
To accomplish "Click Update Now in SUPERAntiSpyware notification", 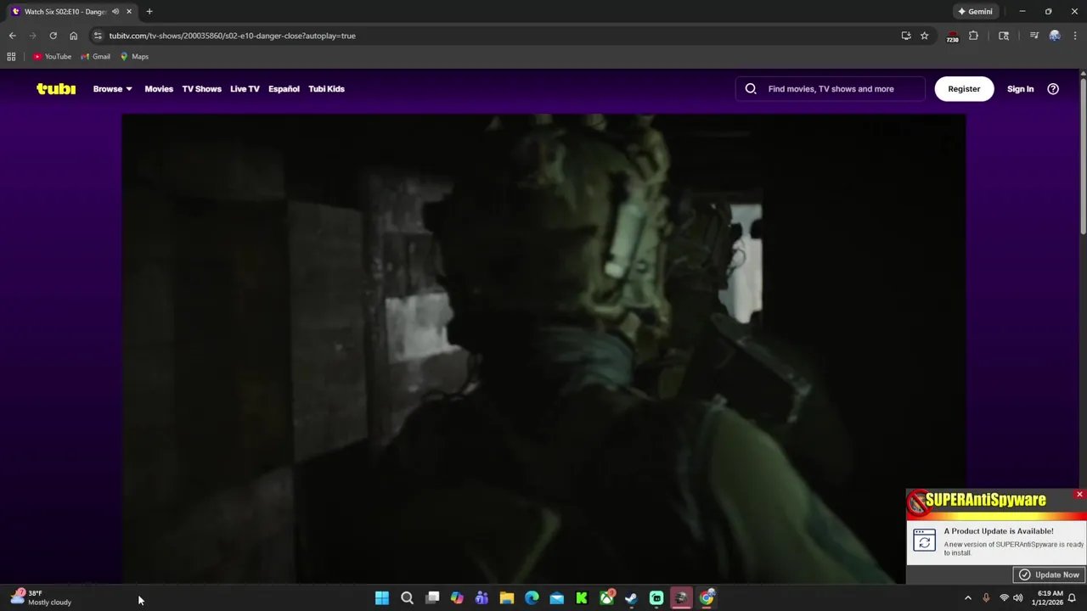I will pos(1050,575).
